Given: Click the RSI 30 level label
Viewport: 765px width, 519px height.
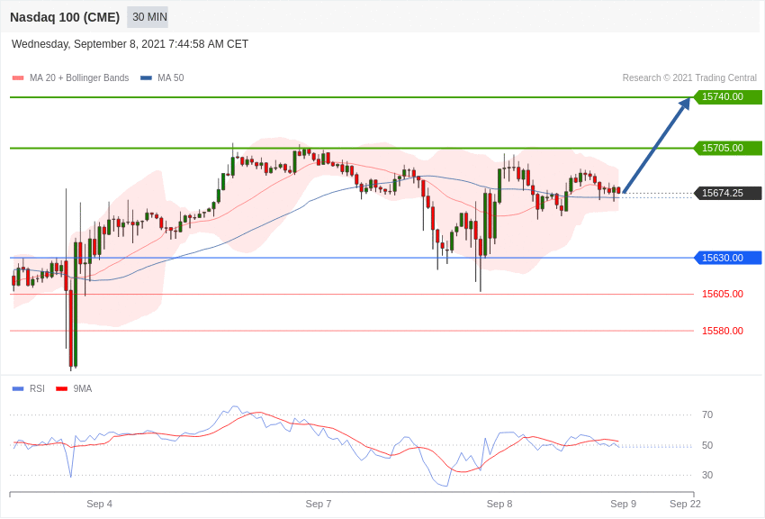Looking at the screenshot, I should click(x=707, y=475).
